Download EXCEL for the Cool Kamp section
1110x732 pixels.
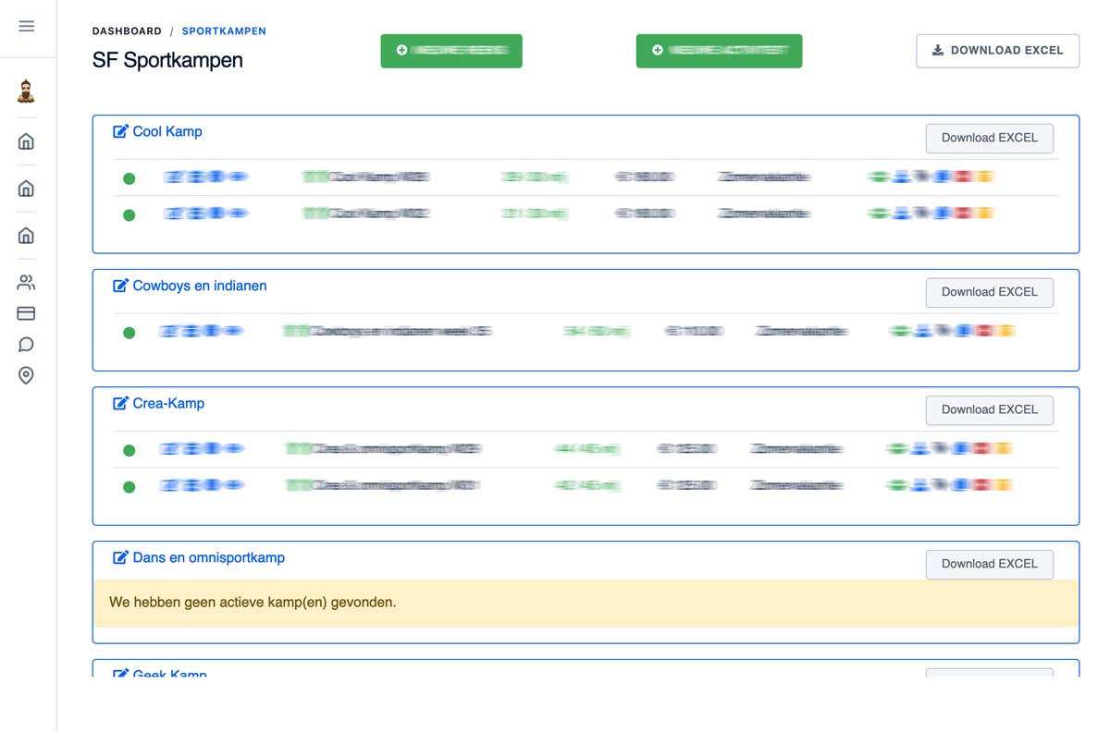pyautogui.click(x=989, y=139)
